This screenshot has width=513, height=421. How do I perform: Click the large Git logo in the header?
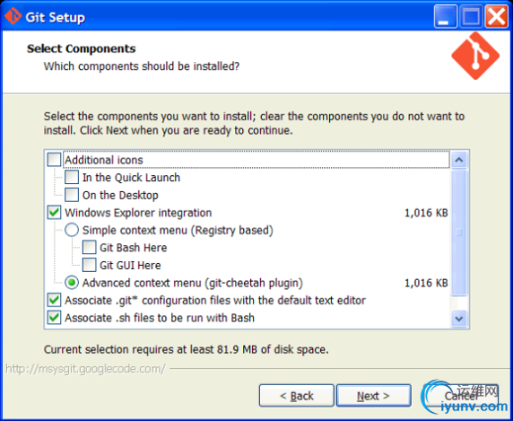pyautogui.click(x=475, y=56)
